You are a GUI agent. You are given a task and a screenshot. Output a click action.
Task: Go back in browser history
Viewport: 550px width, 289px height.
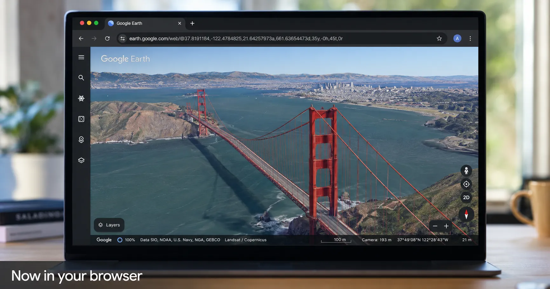[x=81, y=38]
